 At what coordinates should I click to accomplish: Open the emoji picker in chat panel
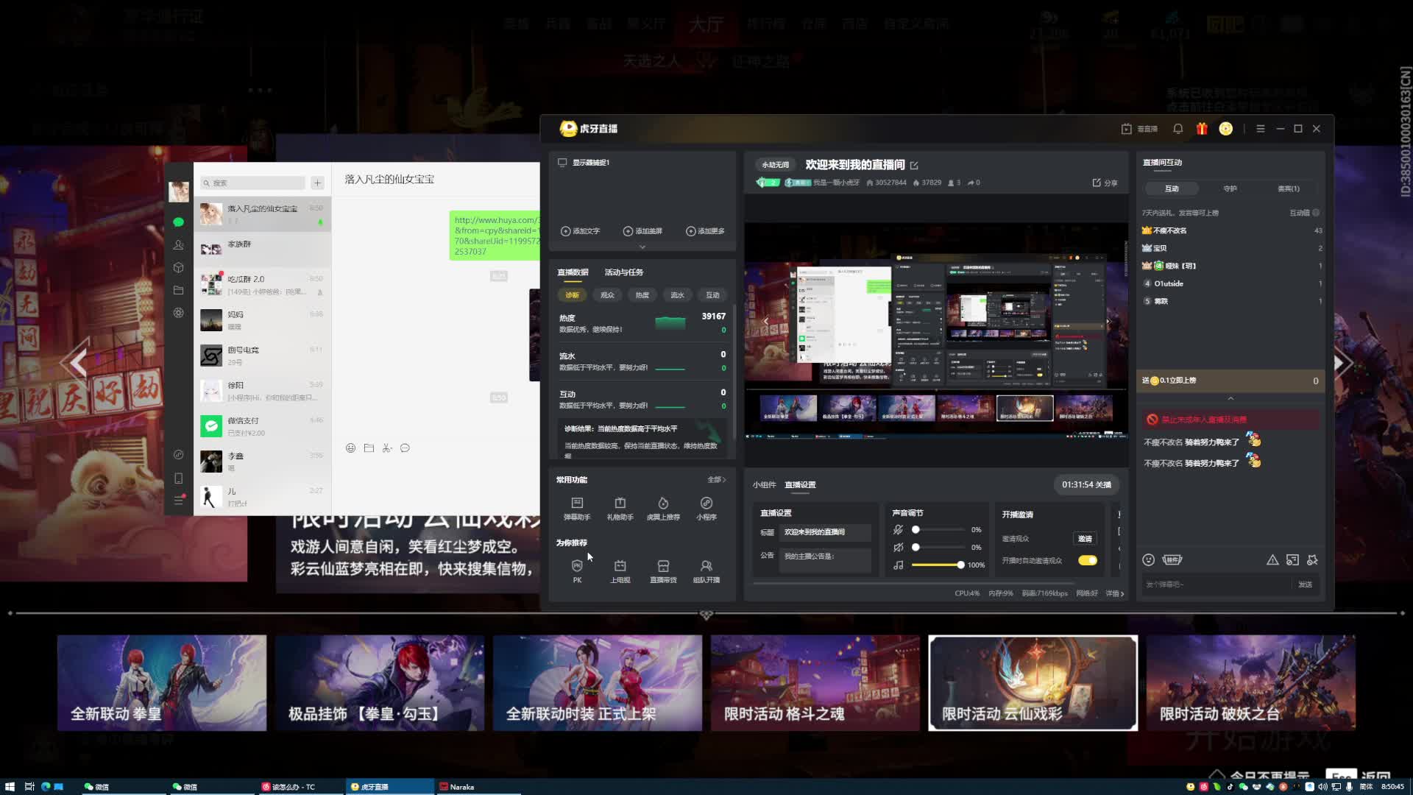[x=1148, y=560]
